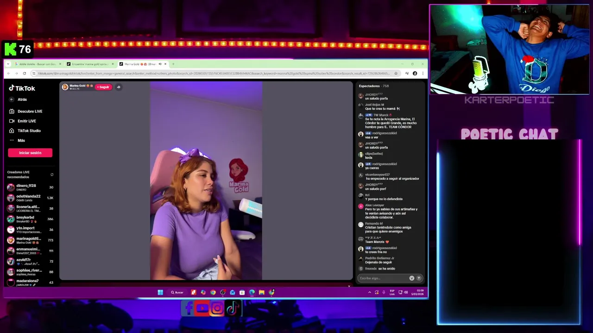The width and height of the screenshot is (593, 333).
Task: Click the Facebook icon in stream overlay
Action: (188, 308)
